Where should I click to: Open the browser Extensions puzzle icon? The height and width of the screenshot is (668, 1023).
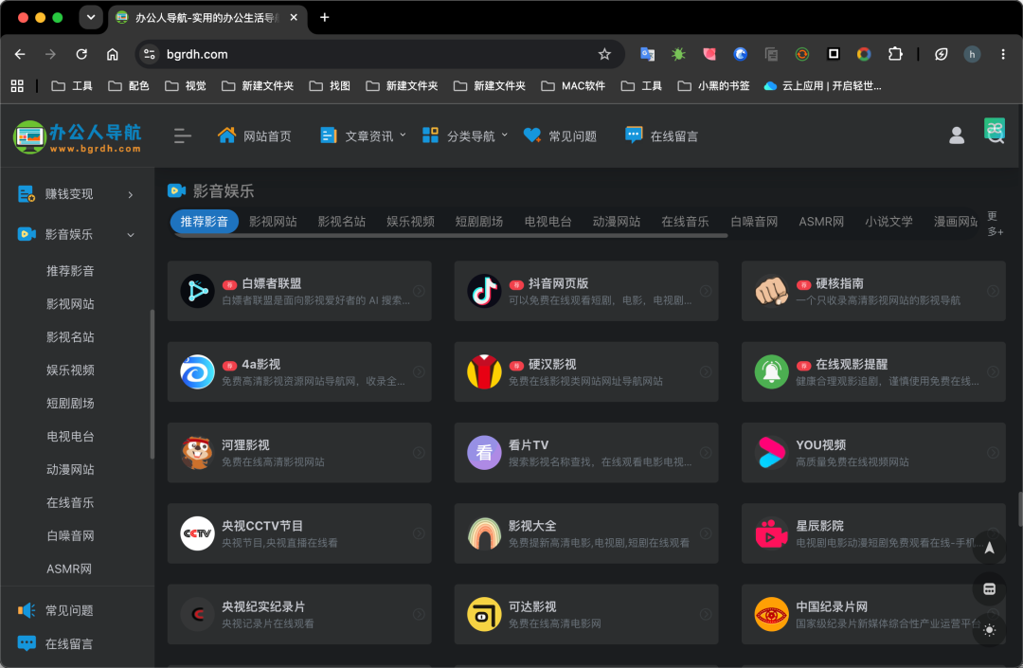(x=895, y=54)
